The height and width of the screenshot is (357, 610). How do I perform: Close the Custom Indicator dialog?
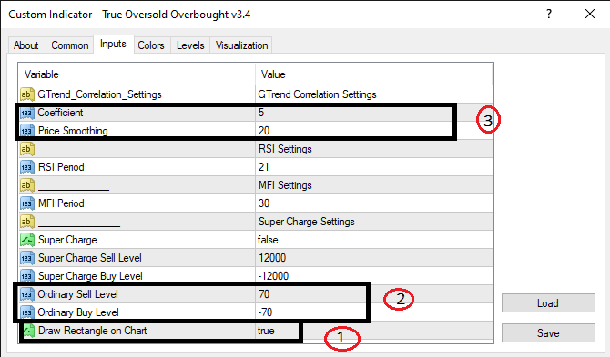(590, 14)
